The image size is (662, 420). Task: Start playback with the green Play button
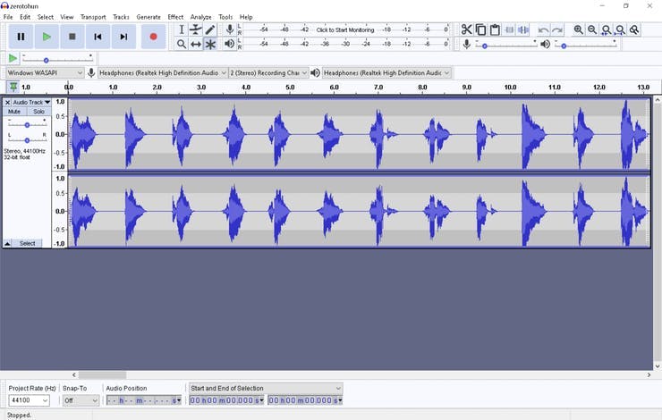click(x=47, y=37)
